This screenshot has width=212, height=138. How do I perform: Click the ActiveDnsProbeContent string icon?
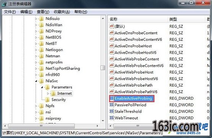coord(112,33)
